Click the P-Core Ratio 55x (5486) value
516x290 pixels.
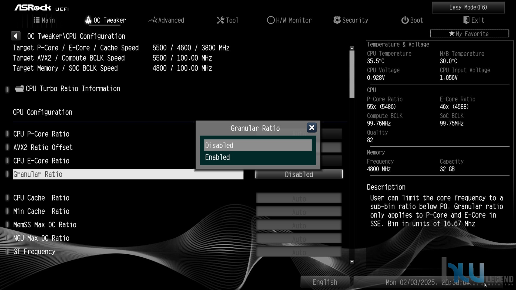[x=381, y=107]
